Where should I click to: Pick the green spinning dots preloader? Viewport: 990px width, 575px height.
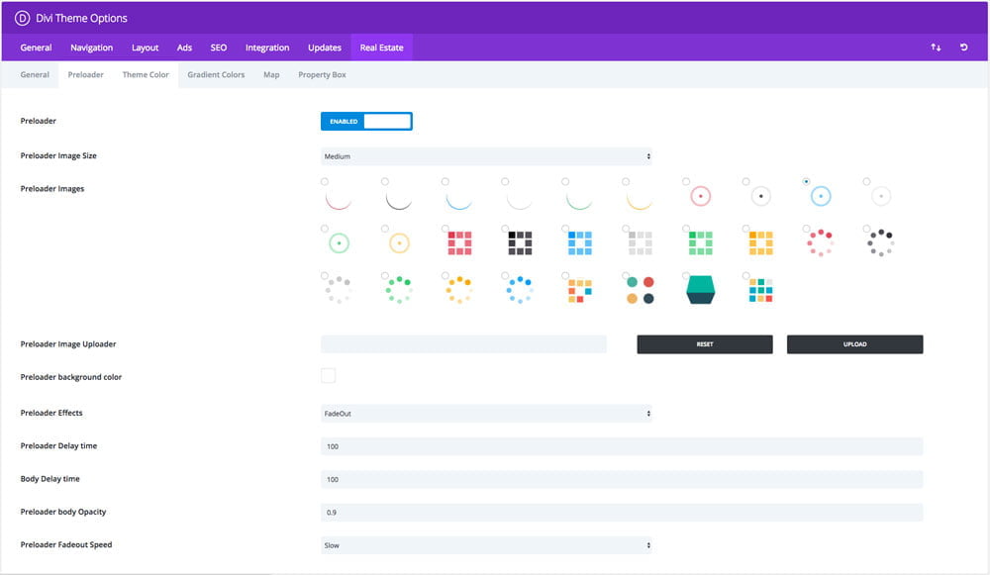pyautogui.click(x=399, y=290)
